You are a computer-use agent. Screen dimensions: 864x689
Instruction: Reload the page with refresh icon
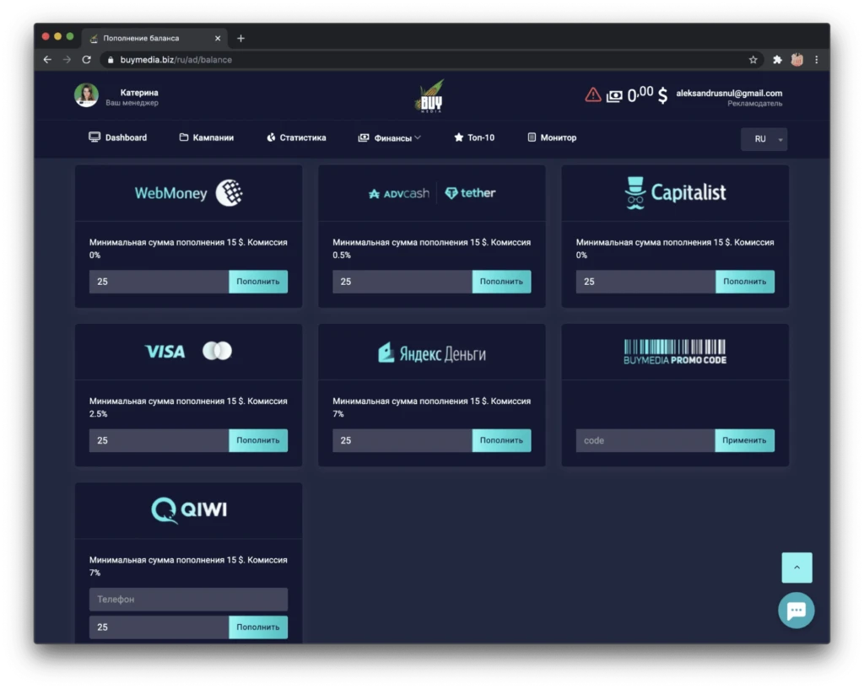point(87,60)
